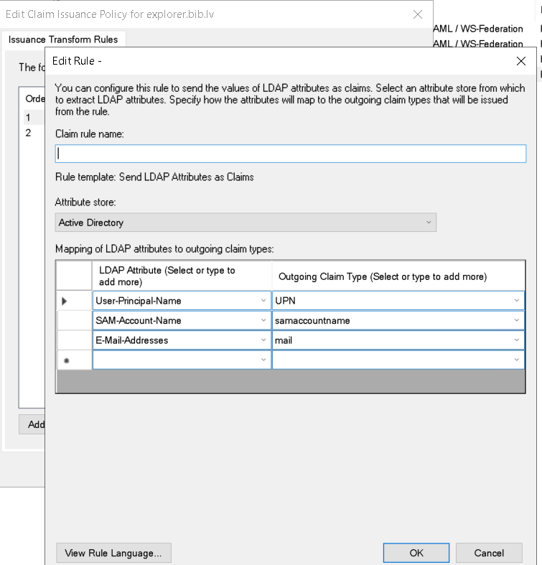The width and height of the screenshot is (542, 565).
Task: Click the View Rule Language button
Action: [x=113, y=553]
